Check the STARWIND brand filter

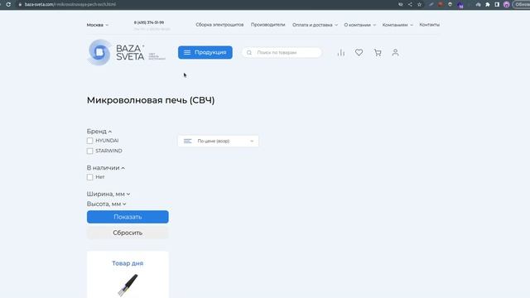click(89, 151)
